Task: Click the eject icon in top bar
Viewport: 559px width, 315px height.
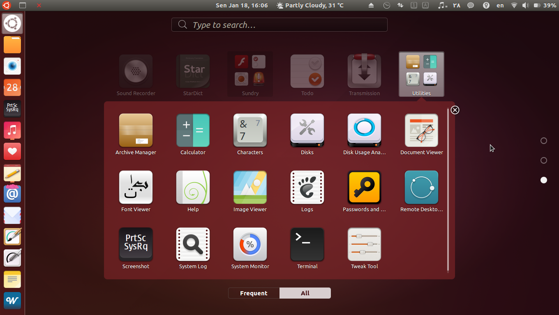Action: pyautogui.click(x=371, y=5)
